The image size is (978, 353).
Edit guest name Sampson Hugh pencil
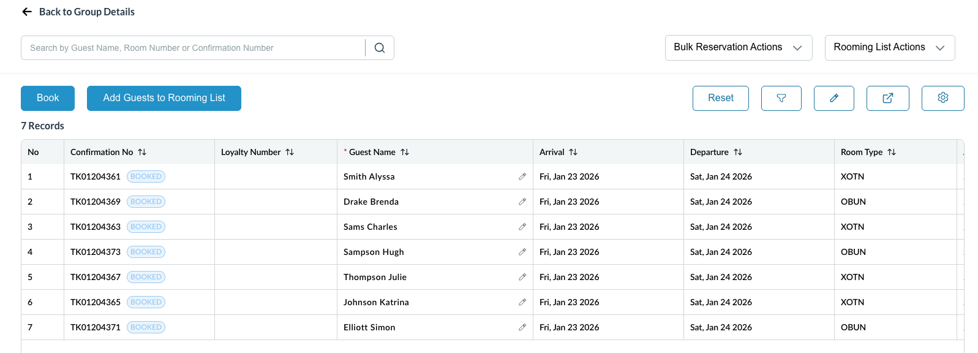[522, 252]
